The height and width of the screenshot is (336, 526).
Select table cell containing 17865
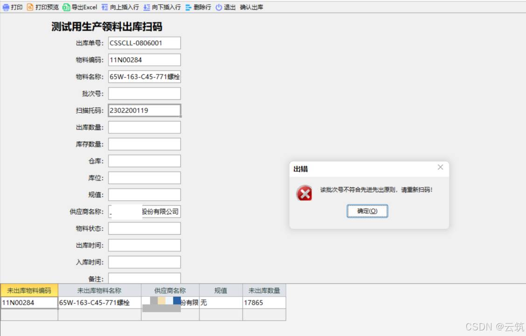click(264, 302)
